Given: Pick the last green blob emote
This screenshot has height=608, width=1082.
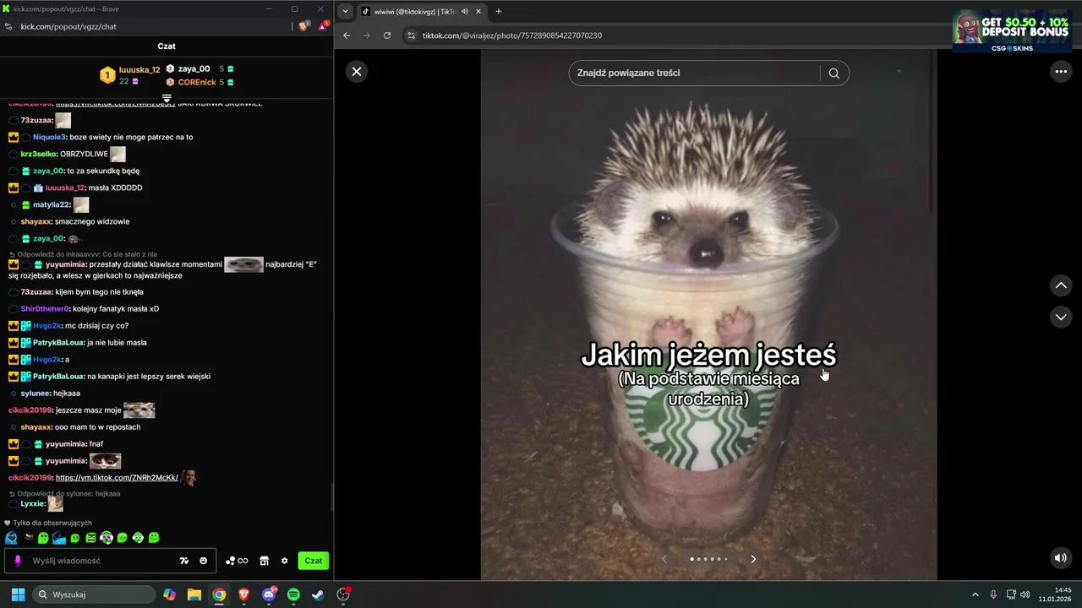Looking at the screenshot, I should click(x=154, y=538).
